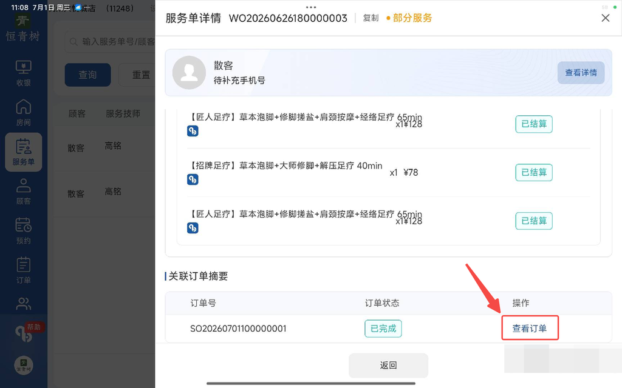Click the 服务技师 column header in background list
This screenshot has width=622, height=388.
[x=123, y=113]
